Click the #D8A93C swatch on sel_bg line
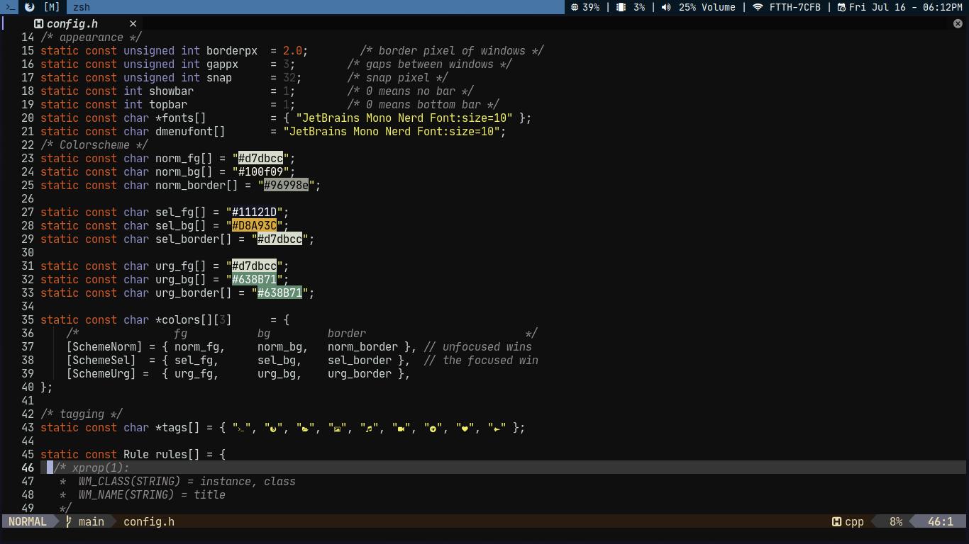 (254, 225)
